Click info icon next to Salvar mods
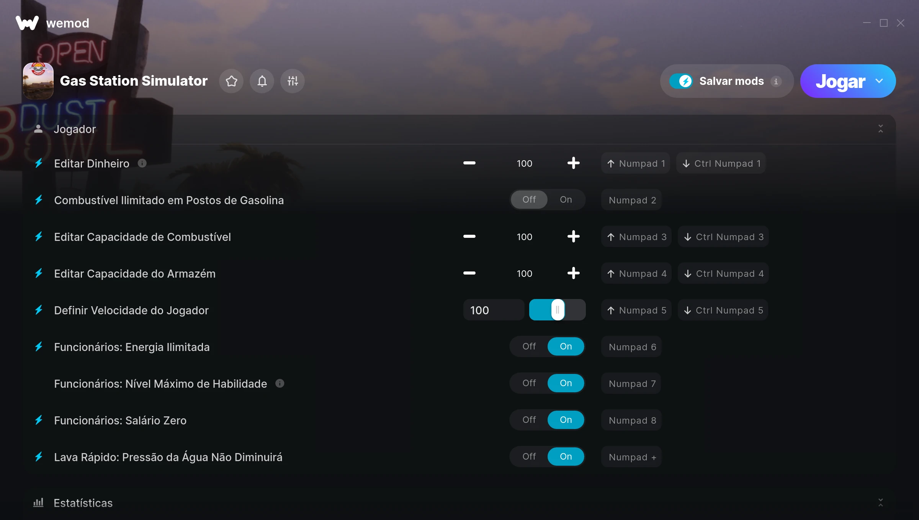This screenshot has width=919, height=520. pos(776,81)
